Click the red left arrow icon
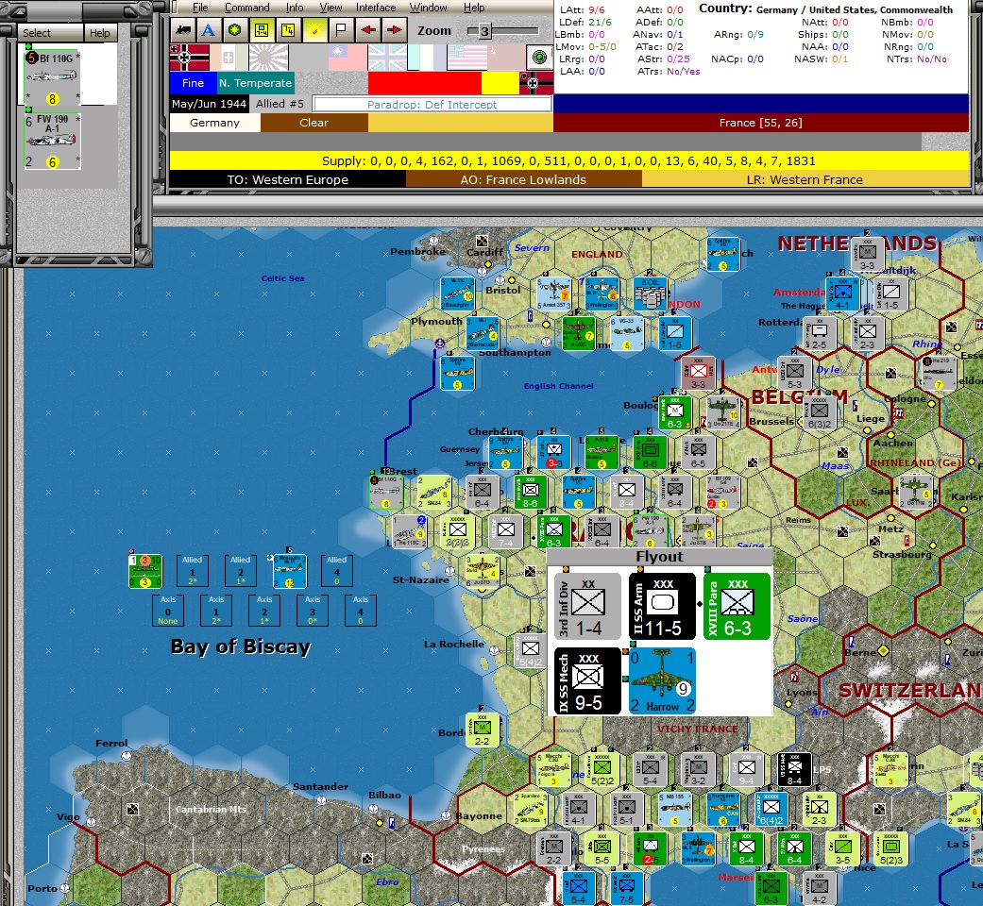Screen dimensions: 983x906 [x=367, y=30]
